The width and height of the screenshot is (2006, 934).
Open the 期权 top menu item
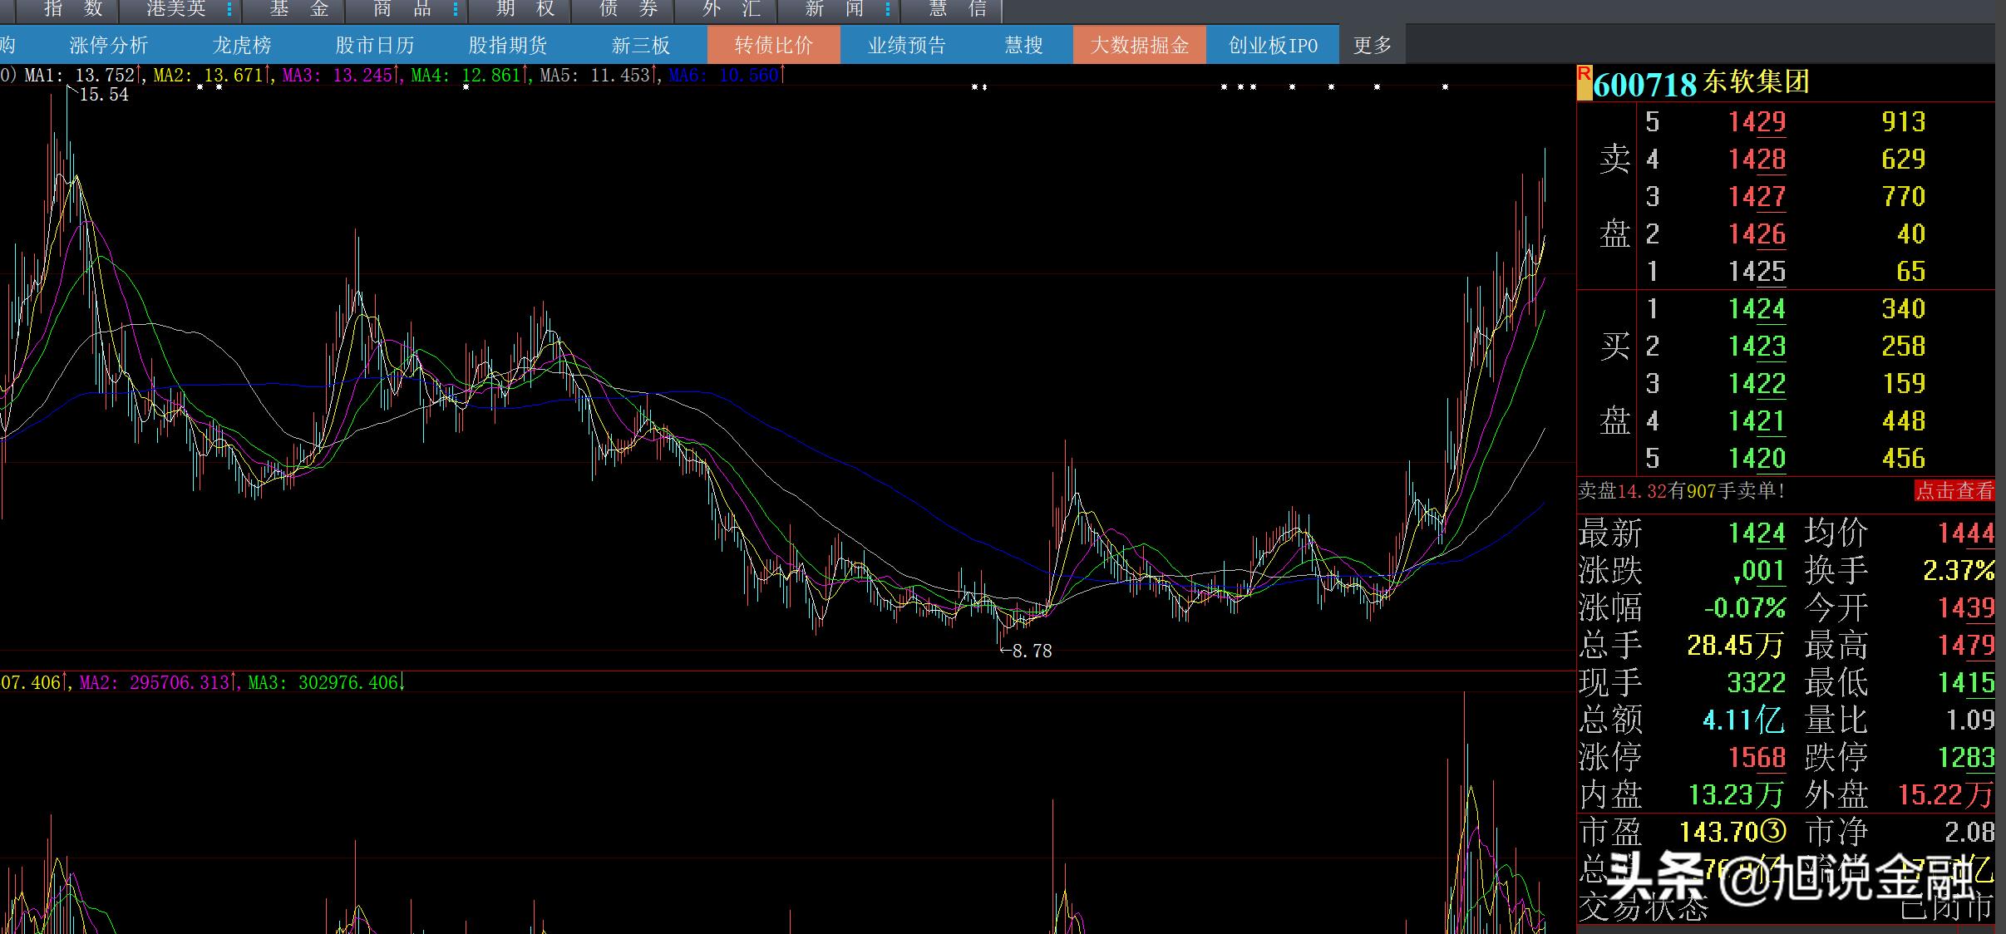[525, 10]
